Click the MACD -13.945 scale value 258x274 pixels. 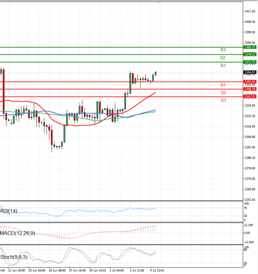pyautogui.click(x=249, y=242)
